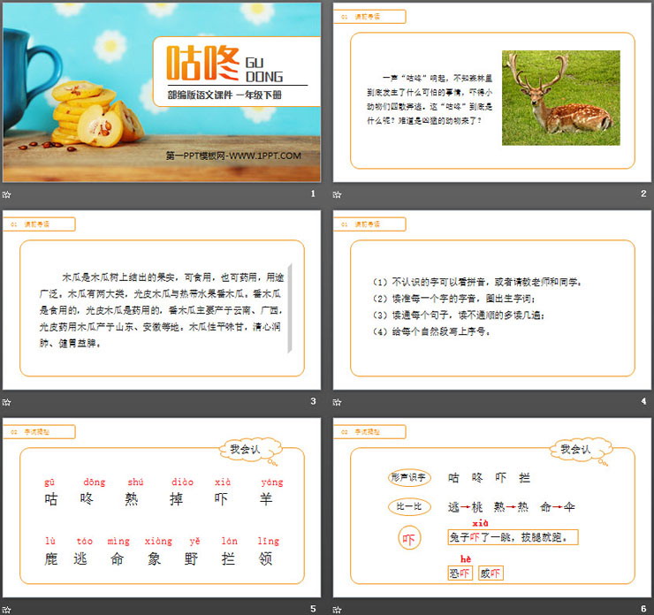Click the character 象 under xiàng on slide 5
Screen dimensions: 654x615
[x=154, y=558]
